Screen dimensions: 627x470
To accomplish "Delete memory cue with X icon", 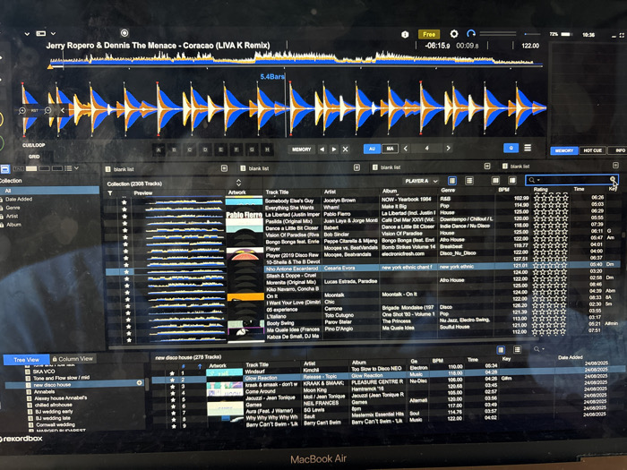I will click(346, 150).
